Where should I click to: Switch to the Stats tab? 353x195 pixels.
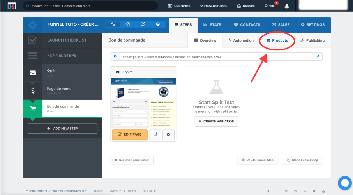point(212,25)
